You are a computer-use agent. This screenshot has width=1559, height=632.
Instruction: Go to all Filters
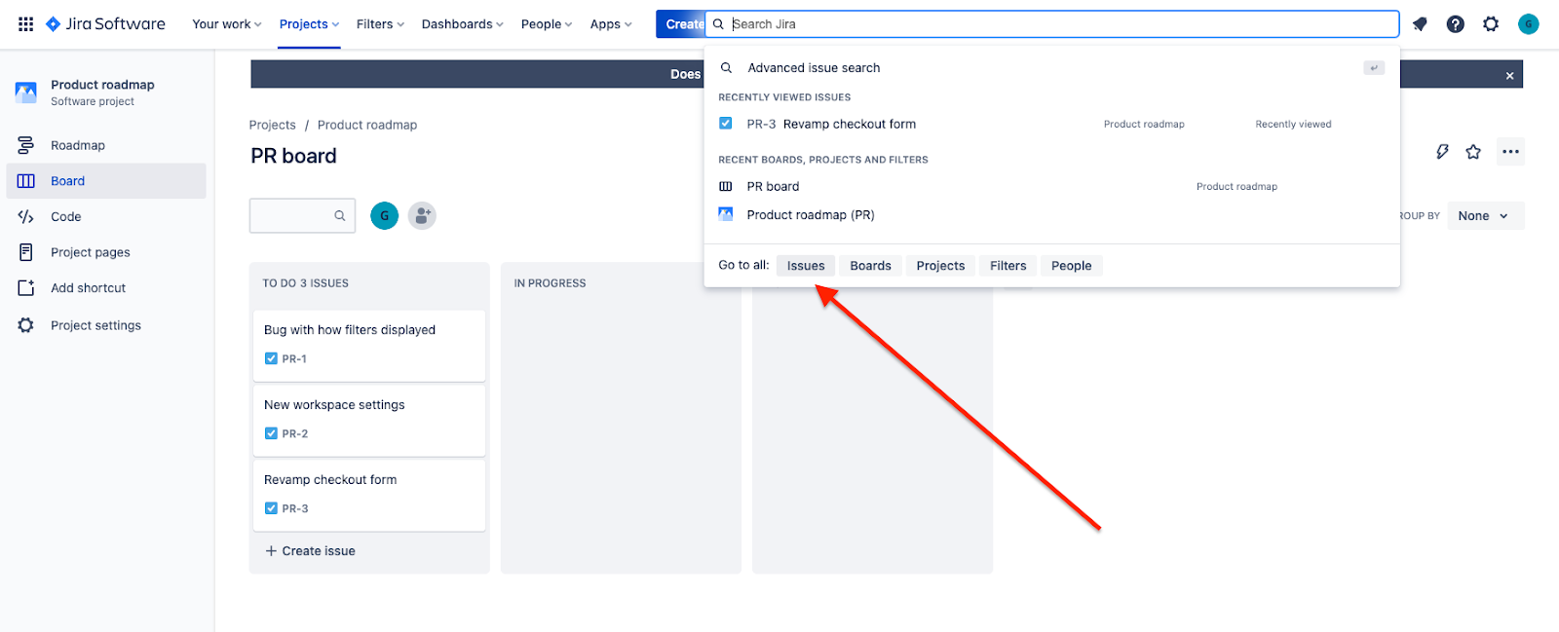(1008, 266)
